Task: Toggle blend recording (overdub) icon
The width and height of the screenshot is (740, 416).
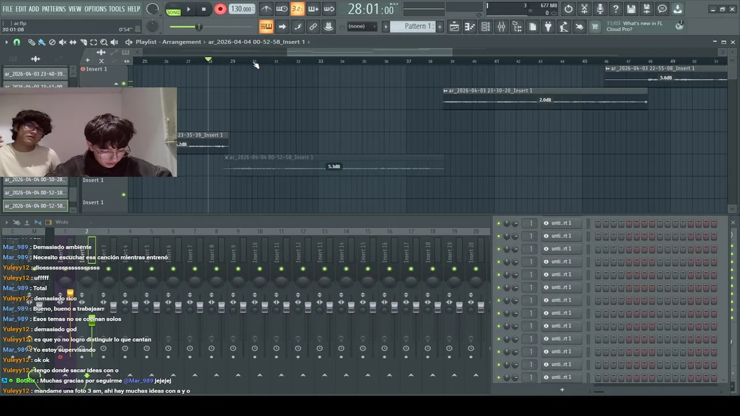Action: point(313,9)
